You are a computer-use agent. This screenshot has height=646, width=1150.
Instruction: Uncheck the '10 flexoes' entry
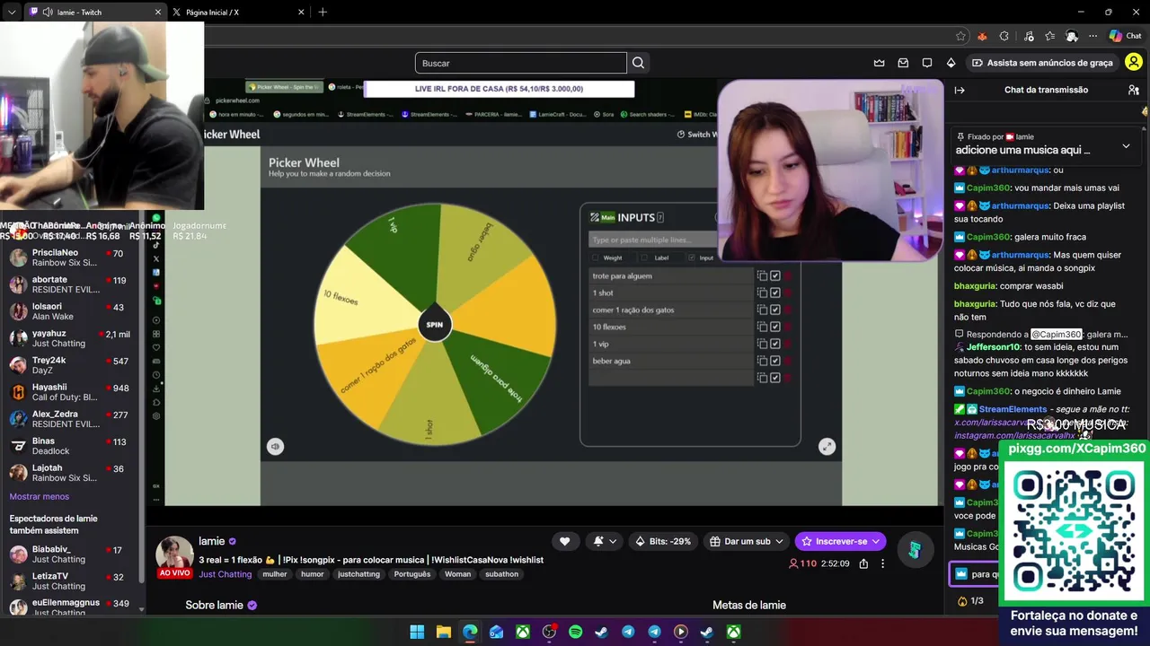[774, 327]
